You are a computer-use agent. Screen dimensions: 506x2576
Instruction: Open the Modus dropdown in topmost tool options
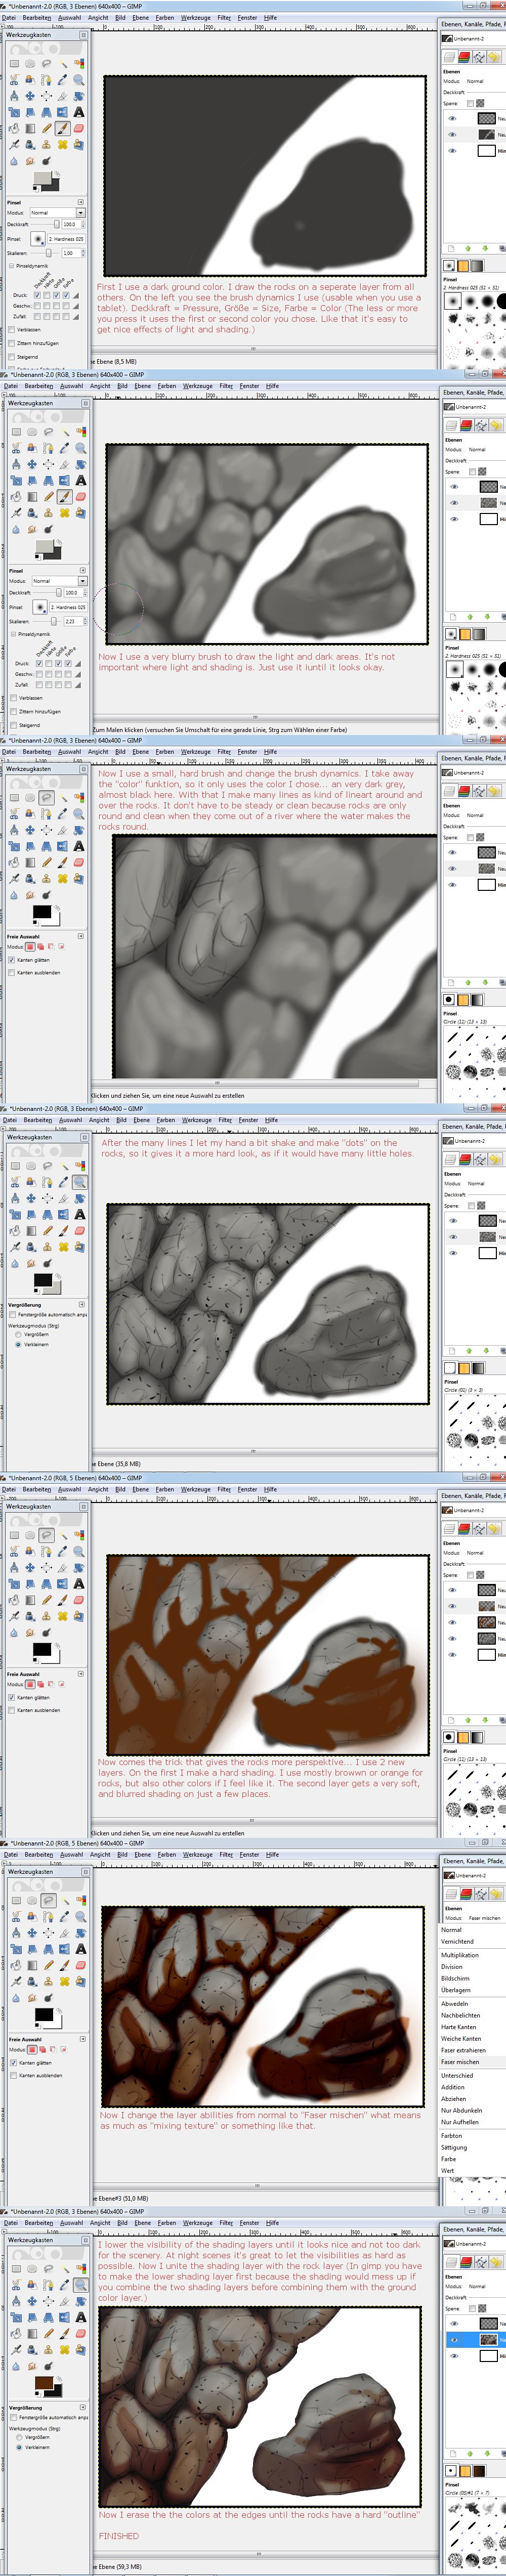[57, 212]
